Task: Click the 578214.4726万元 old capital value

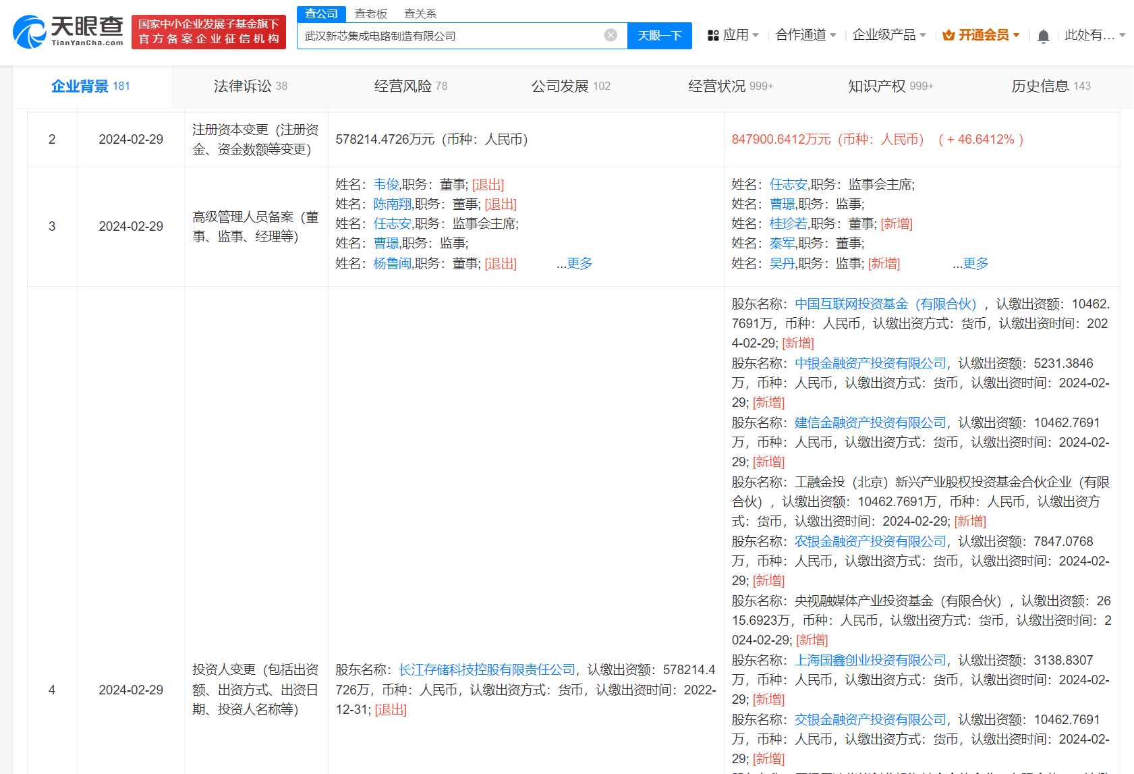Action: [x=385, y=140]
